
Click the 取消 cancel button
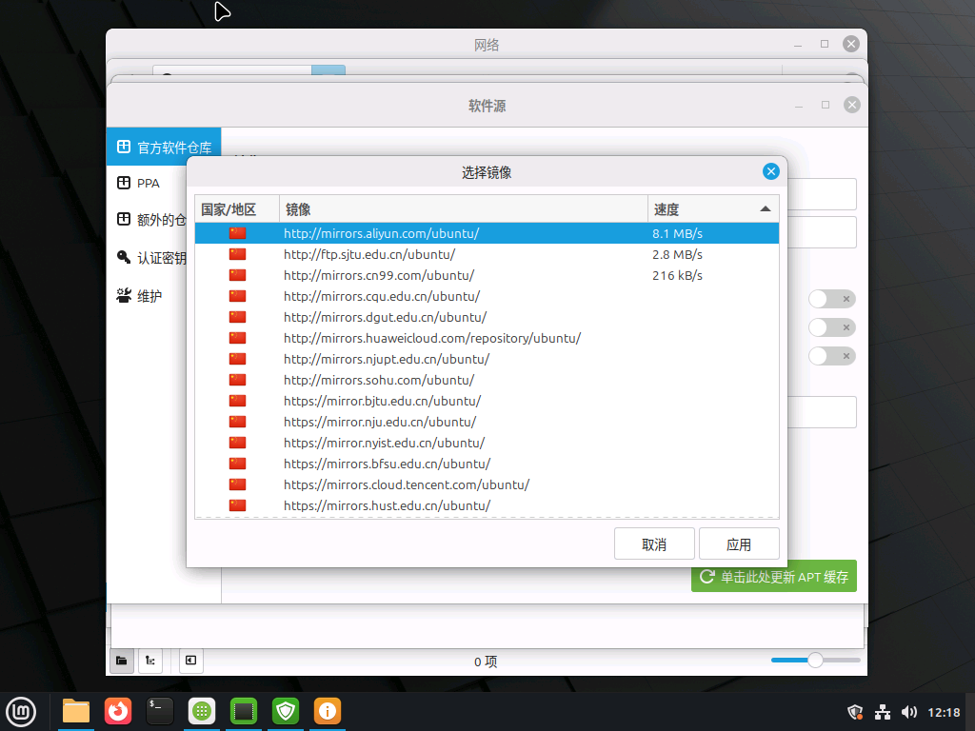click(654, 543)
